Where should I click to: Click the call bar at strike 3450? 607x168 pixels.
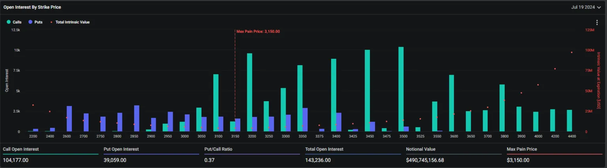tap(367, 91)
